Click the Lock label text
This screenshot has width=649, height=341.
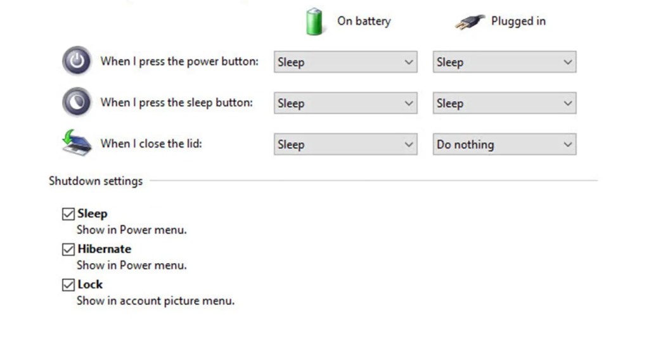tap(90, 285)
